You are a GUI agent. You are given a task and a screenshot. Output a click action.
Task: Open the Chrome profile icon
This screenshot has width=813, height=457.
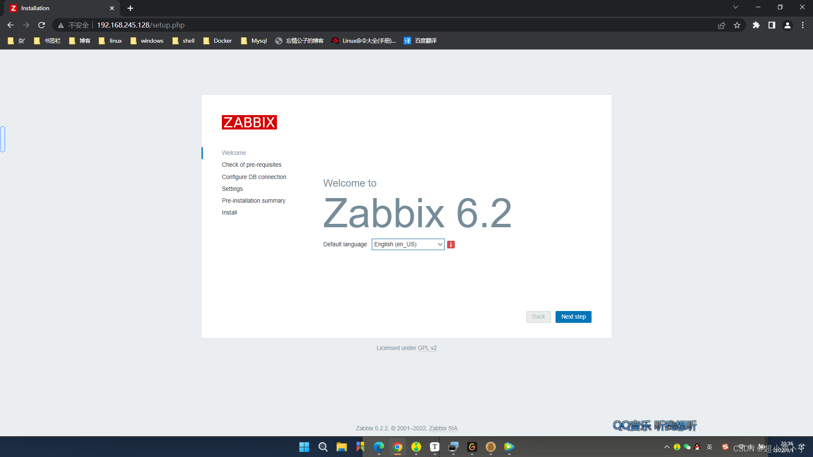click(x=788, y=25)
